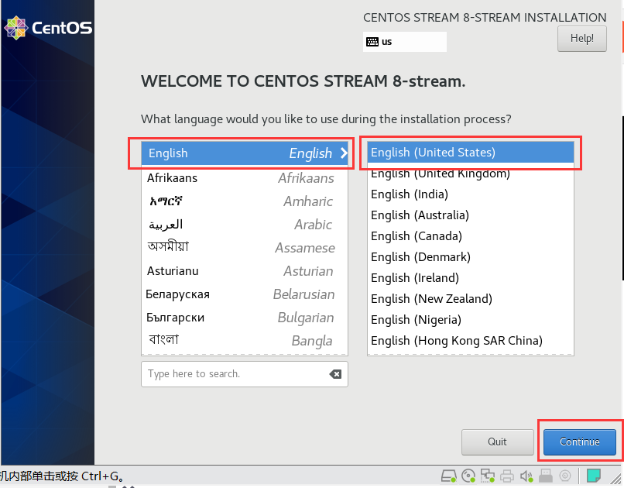Choose English (Australia) locale
The height and width of the screenshot is (488, 624).
[x=471, y=215]
